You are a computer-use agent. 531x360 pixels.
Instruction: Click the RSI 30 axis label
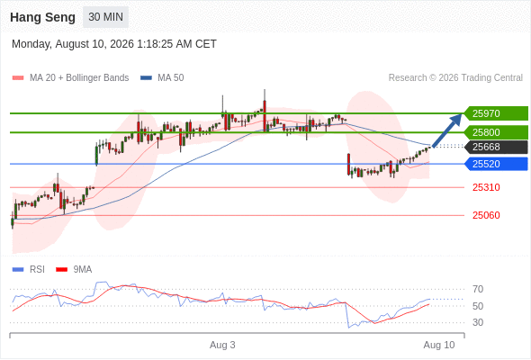tap(478, 322)
